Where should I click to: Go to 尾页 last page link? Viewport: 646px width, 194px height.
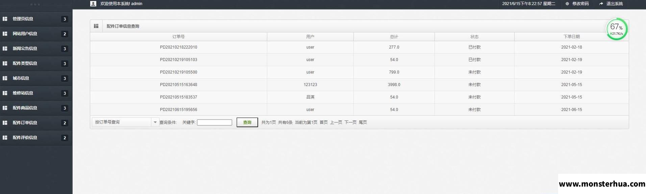coord(363,122)
